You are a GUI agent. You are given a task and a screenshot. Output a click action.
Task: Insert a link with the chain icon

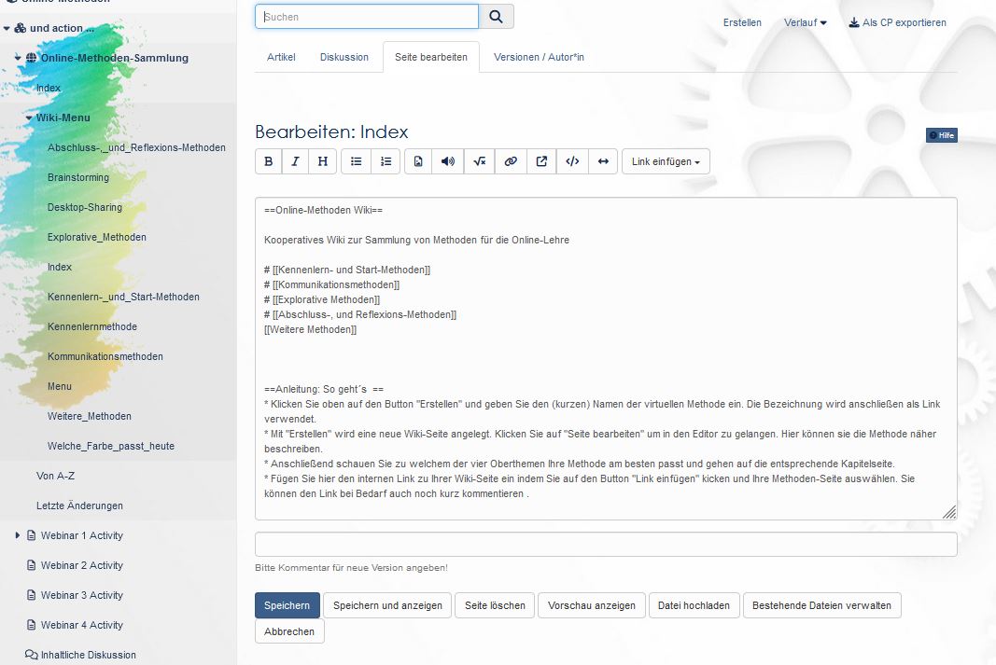point(511,160)
